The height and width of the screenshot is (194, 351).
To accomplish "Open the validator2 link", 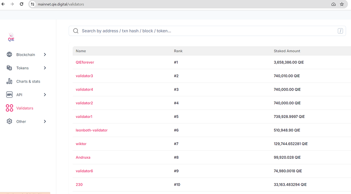I will pos(84,103).
